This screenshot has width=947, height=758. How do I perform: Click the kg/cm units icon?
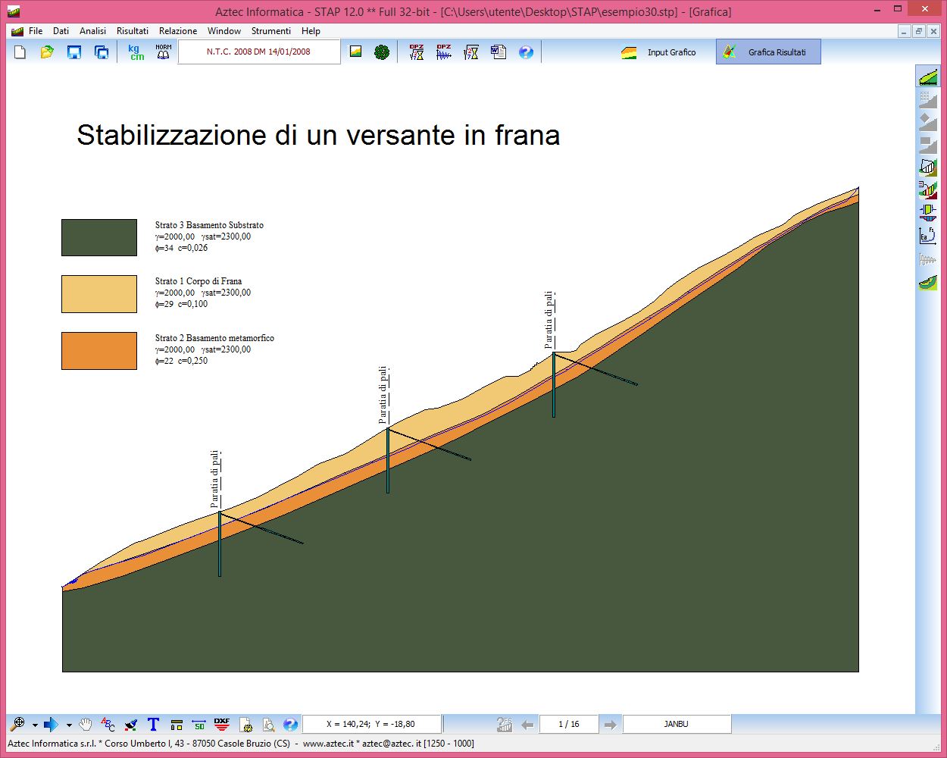(x=136, y=52)
